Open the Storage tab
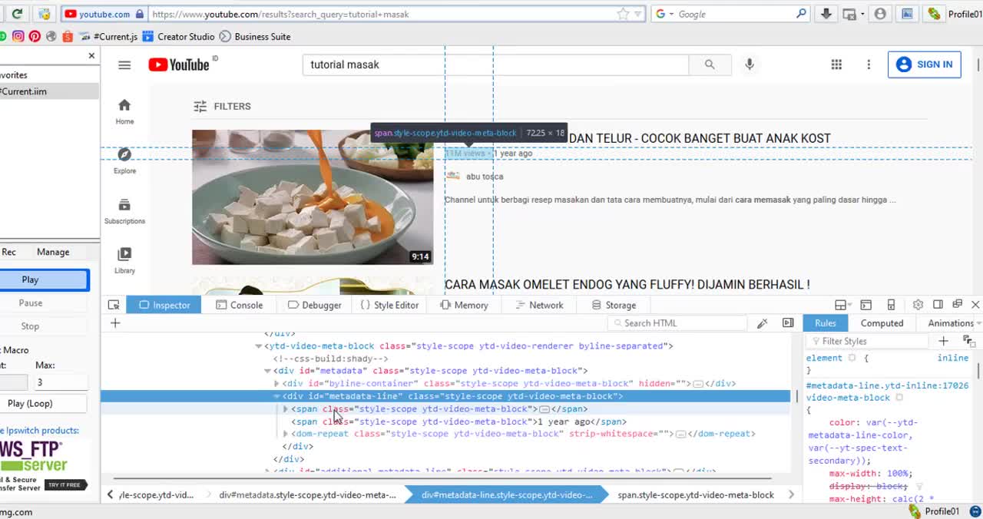 614,305
